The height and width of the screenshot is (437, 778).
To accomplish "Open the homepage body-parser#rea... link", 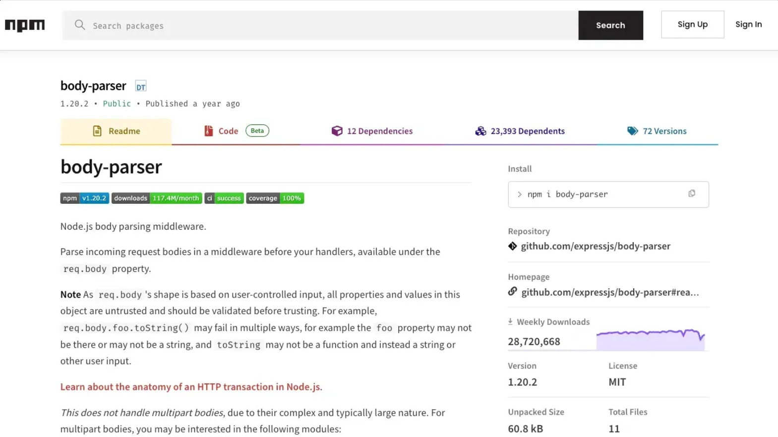I will tap(610, 292).
